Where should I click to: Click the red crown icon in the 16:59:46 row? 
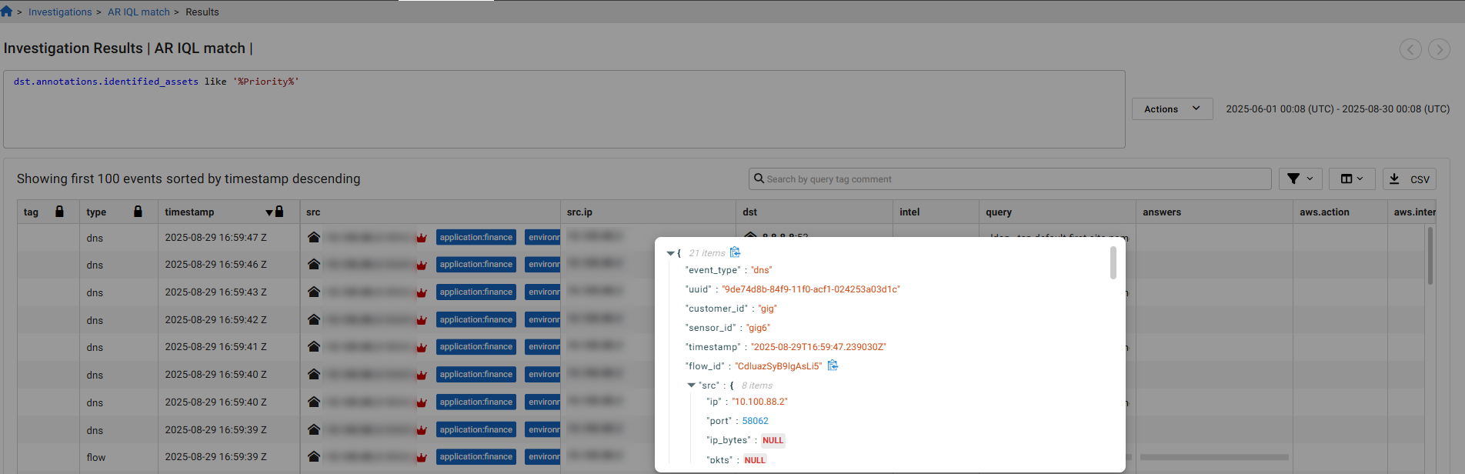tap(422, 265)
